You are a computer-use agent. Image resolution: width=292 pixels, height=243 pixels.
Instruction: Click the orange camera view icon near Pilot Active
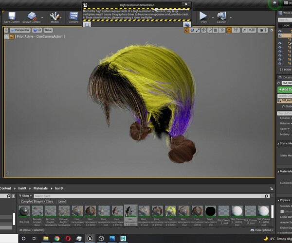point(12,36)
